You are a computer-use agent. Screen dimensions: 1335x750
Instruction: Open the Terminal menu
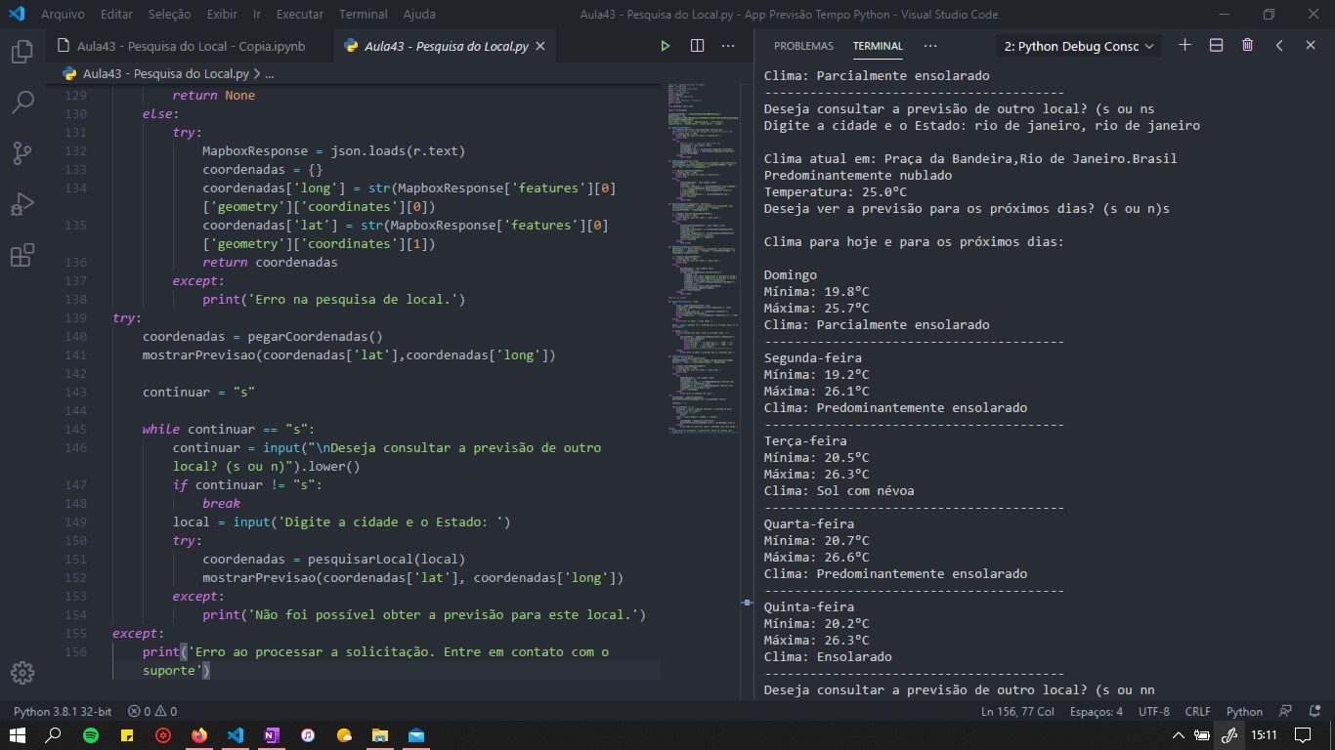[x=363, y=15]
